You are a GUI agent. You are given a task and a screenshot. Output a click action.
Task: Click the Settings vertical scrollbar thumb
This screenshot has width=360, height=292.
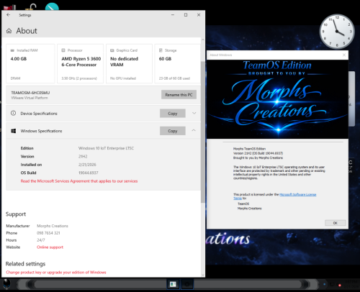pos(203,132)
